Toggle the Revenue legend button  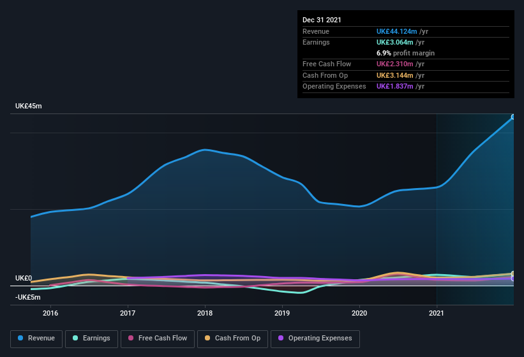36,339
